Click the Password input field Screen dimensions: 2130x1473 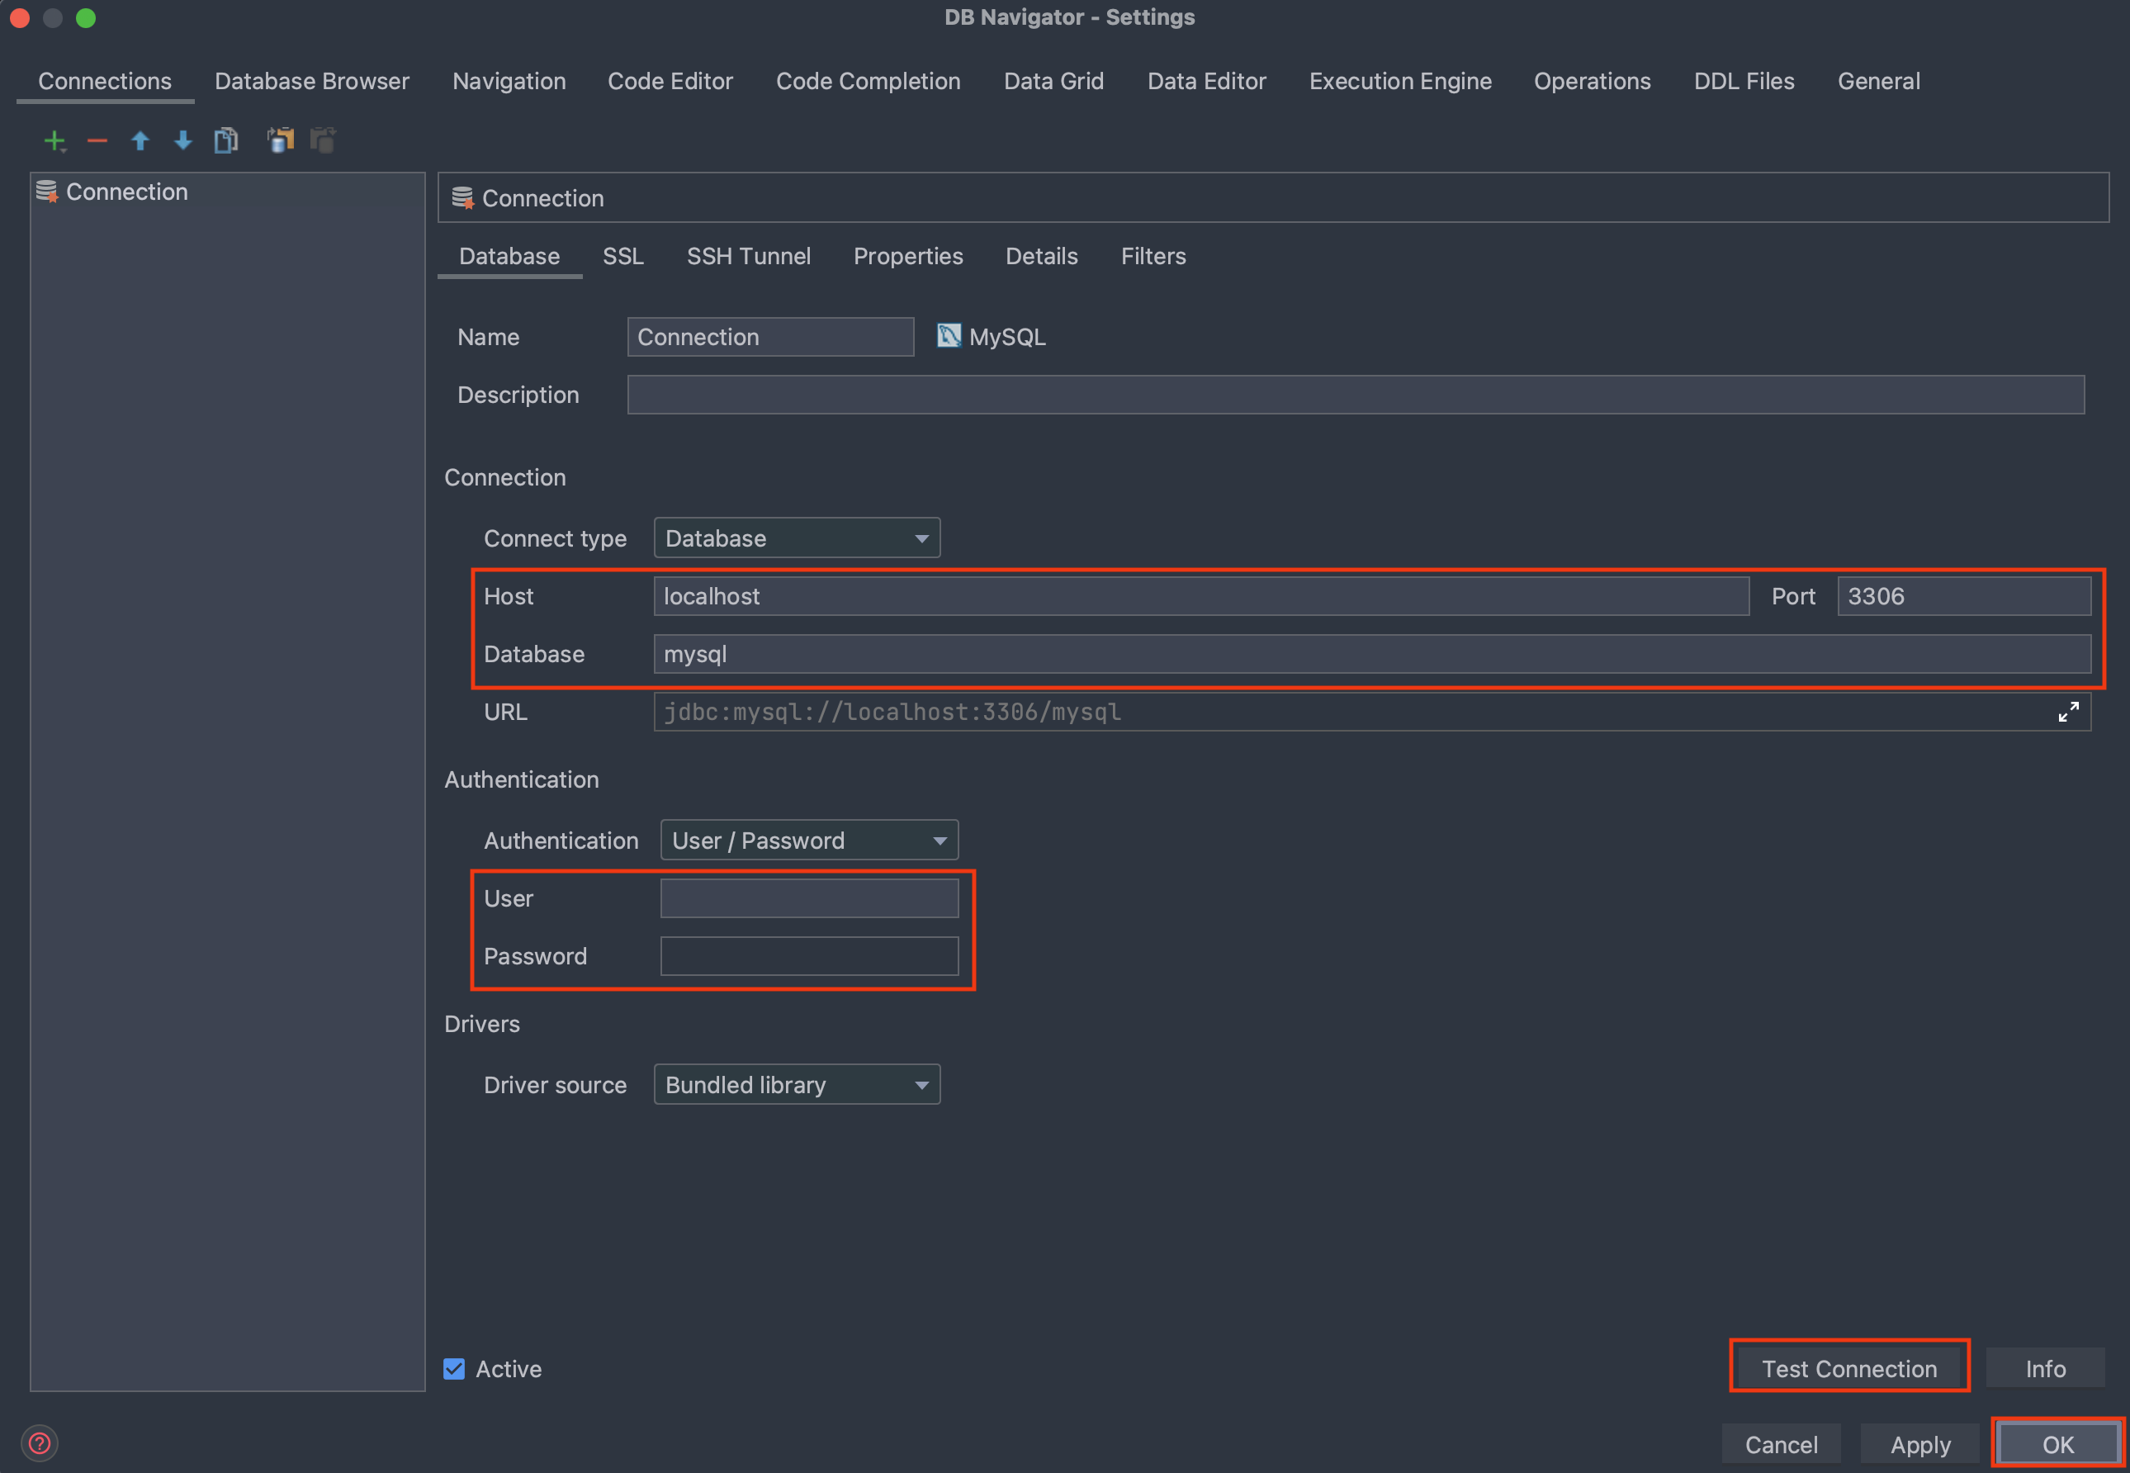pos(809,956)
